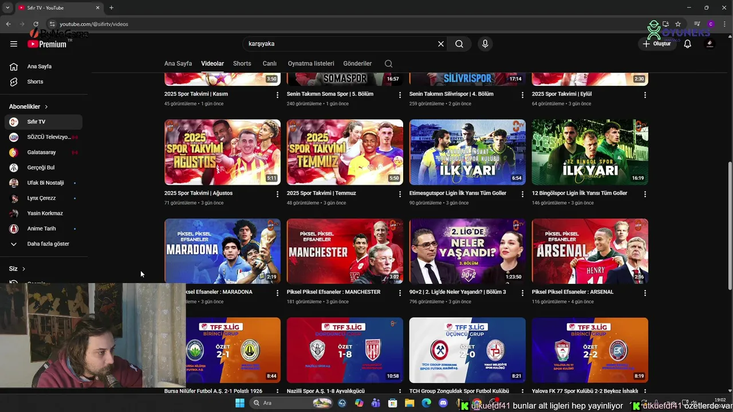Open Galatasaray channel in sidebar

point(43,152)
